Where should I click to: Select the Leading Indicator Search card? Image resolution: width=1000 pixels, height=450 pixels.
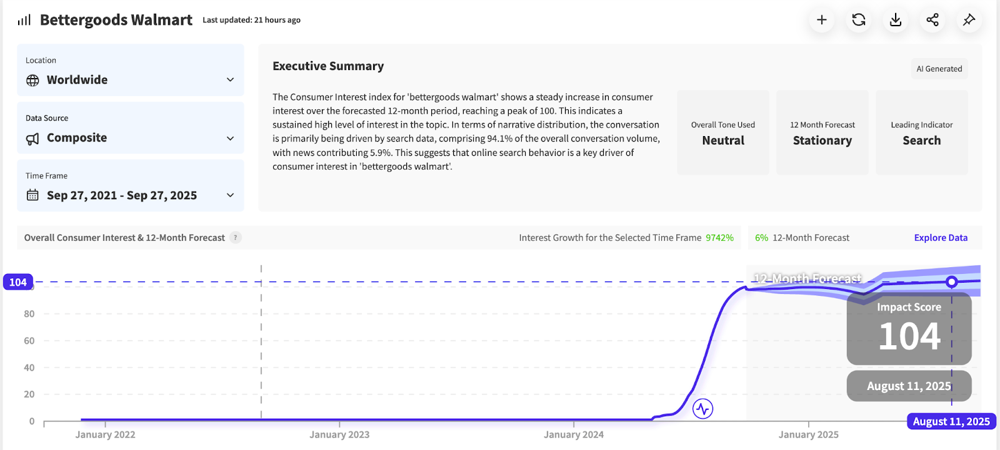click(922, 132)
